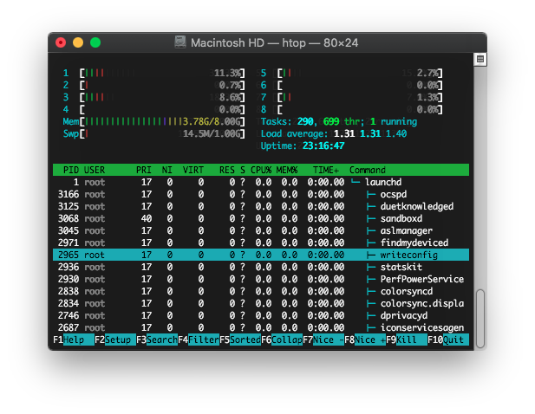Select the colorsync.displa process row
Screen dimensions: 535x414
261,303
